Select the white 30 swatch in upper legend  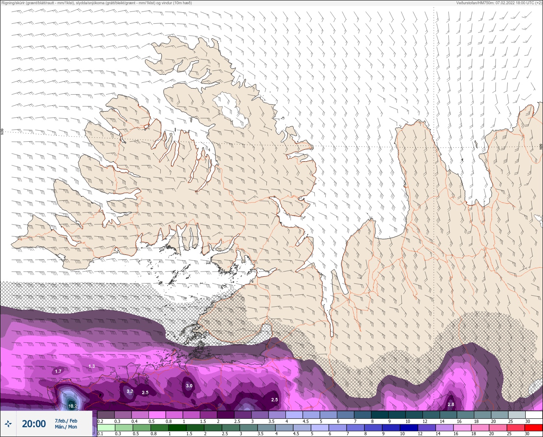[534, 415]
